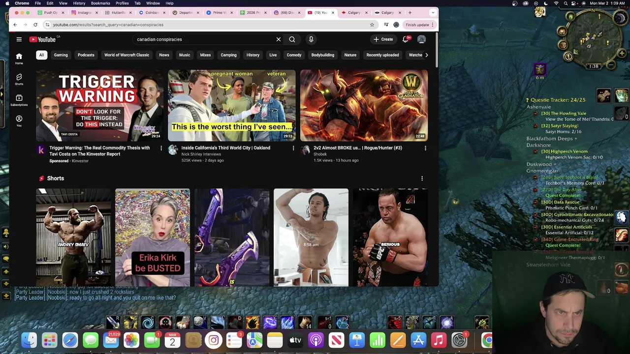Open the Profiles menu in menu bar
The height and width of the screenshot is (354, 630).
122,3
